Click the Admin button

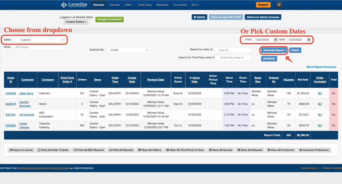[x=199, y=17]
